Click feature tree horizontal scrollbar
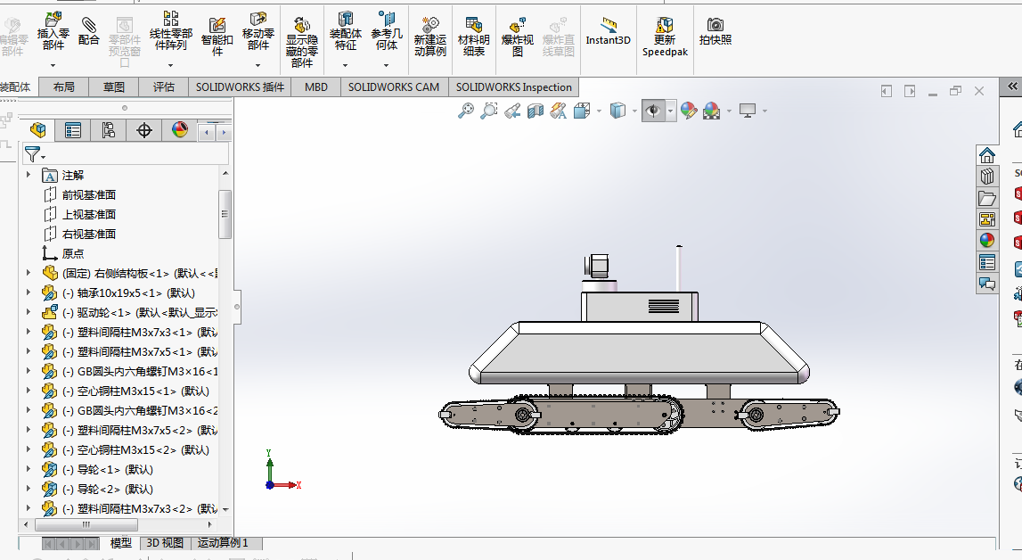Viewport: 1022px width, 560px height. [x=86, y=524]
